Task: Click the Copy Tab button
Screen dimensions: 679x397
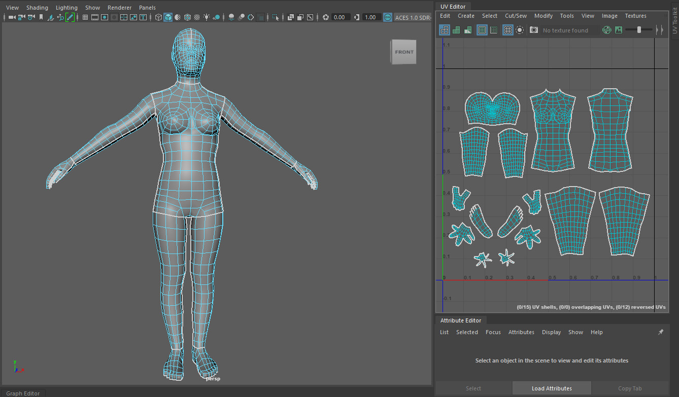Action: pyautogui.click(x=630, y=388)
